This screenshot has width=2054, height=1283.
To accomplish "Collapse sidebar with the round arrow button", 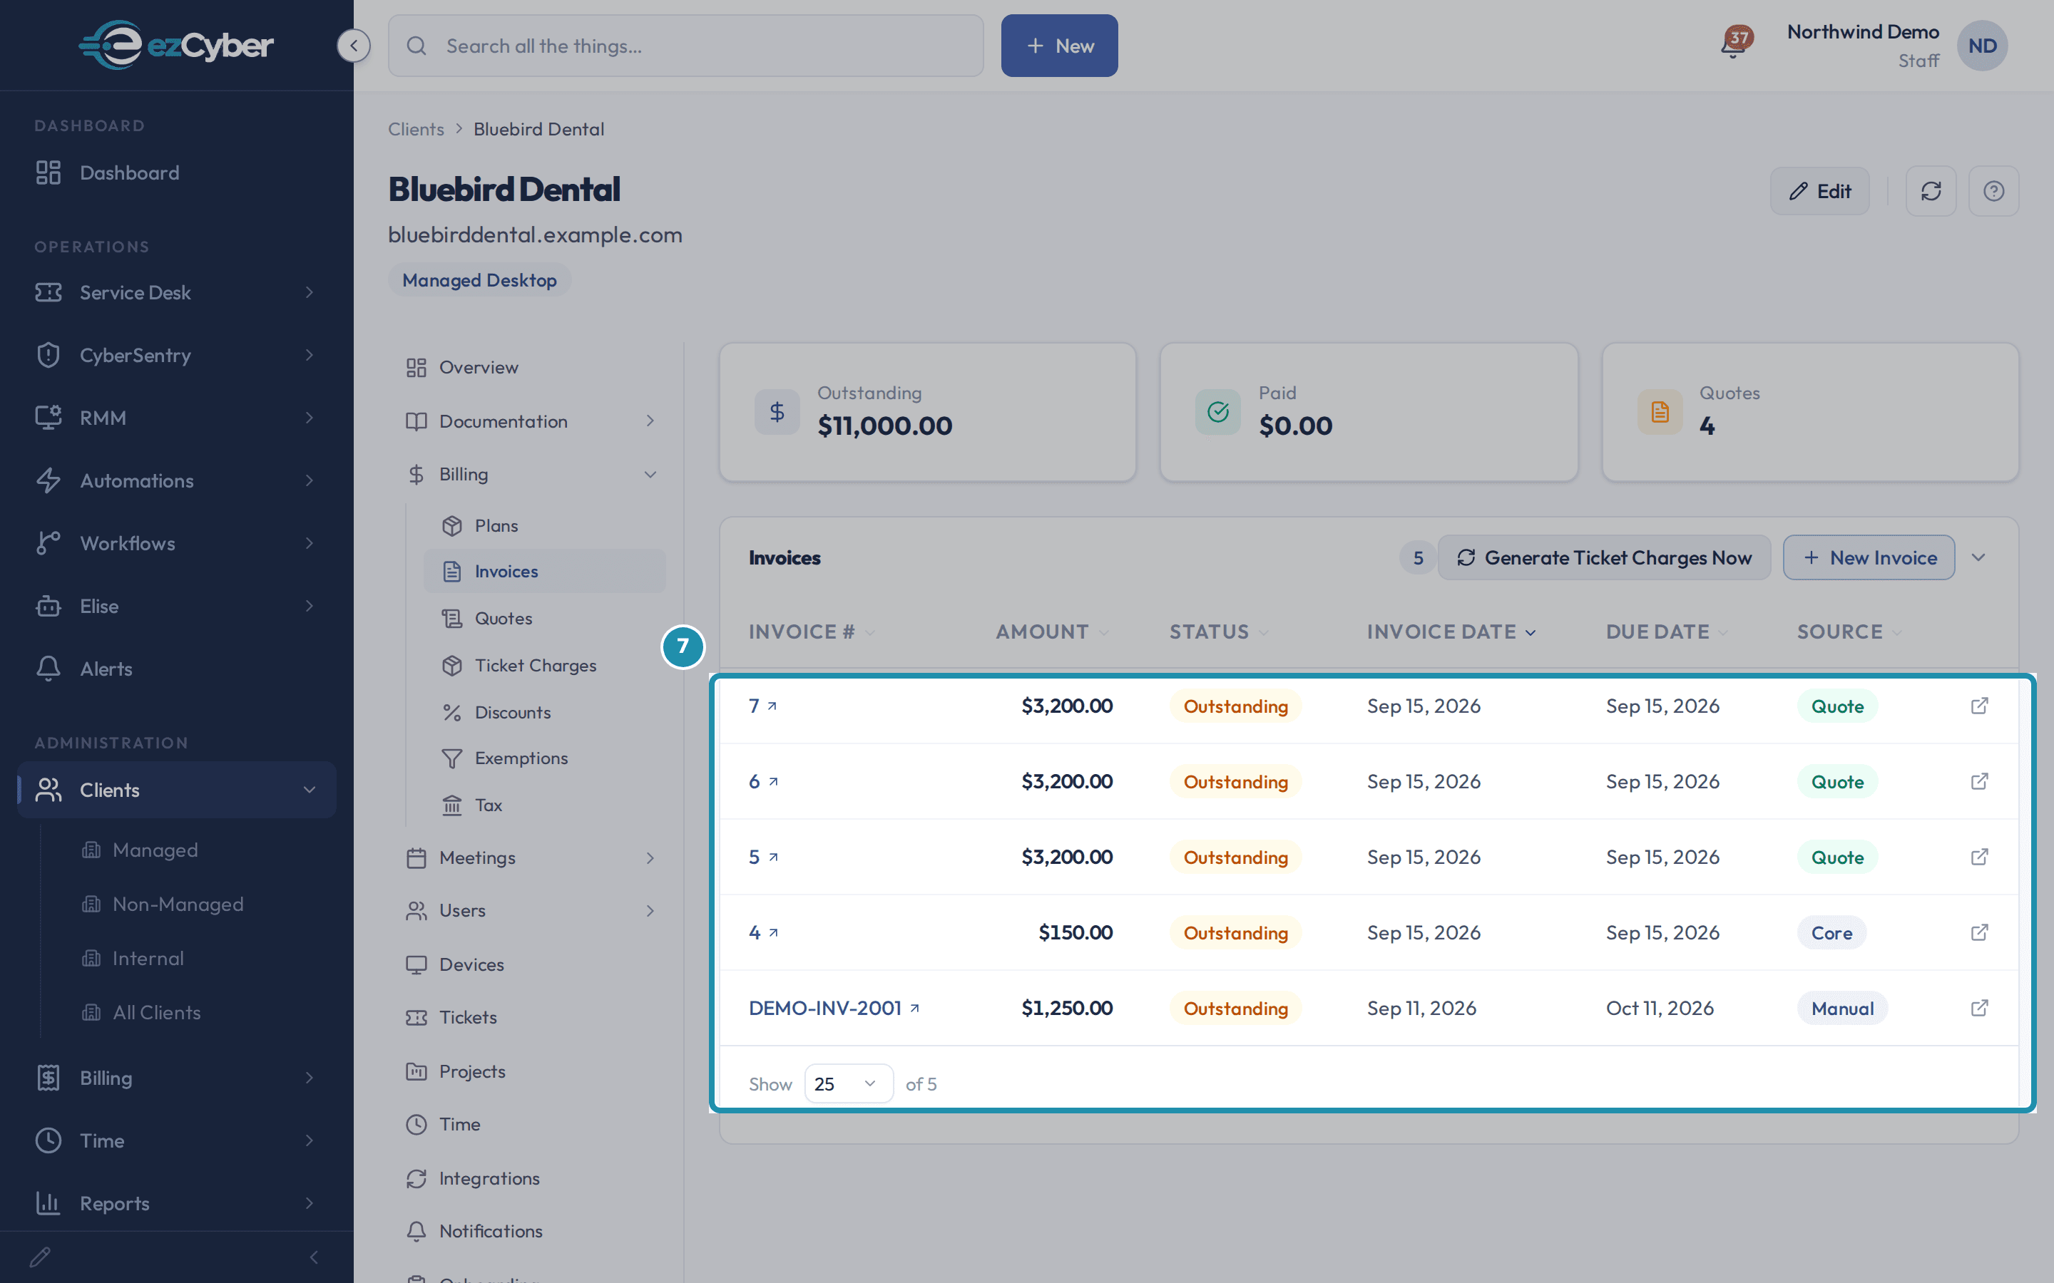I will (x=353, y=46).
